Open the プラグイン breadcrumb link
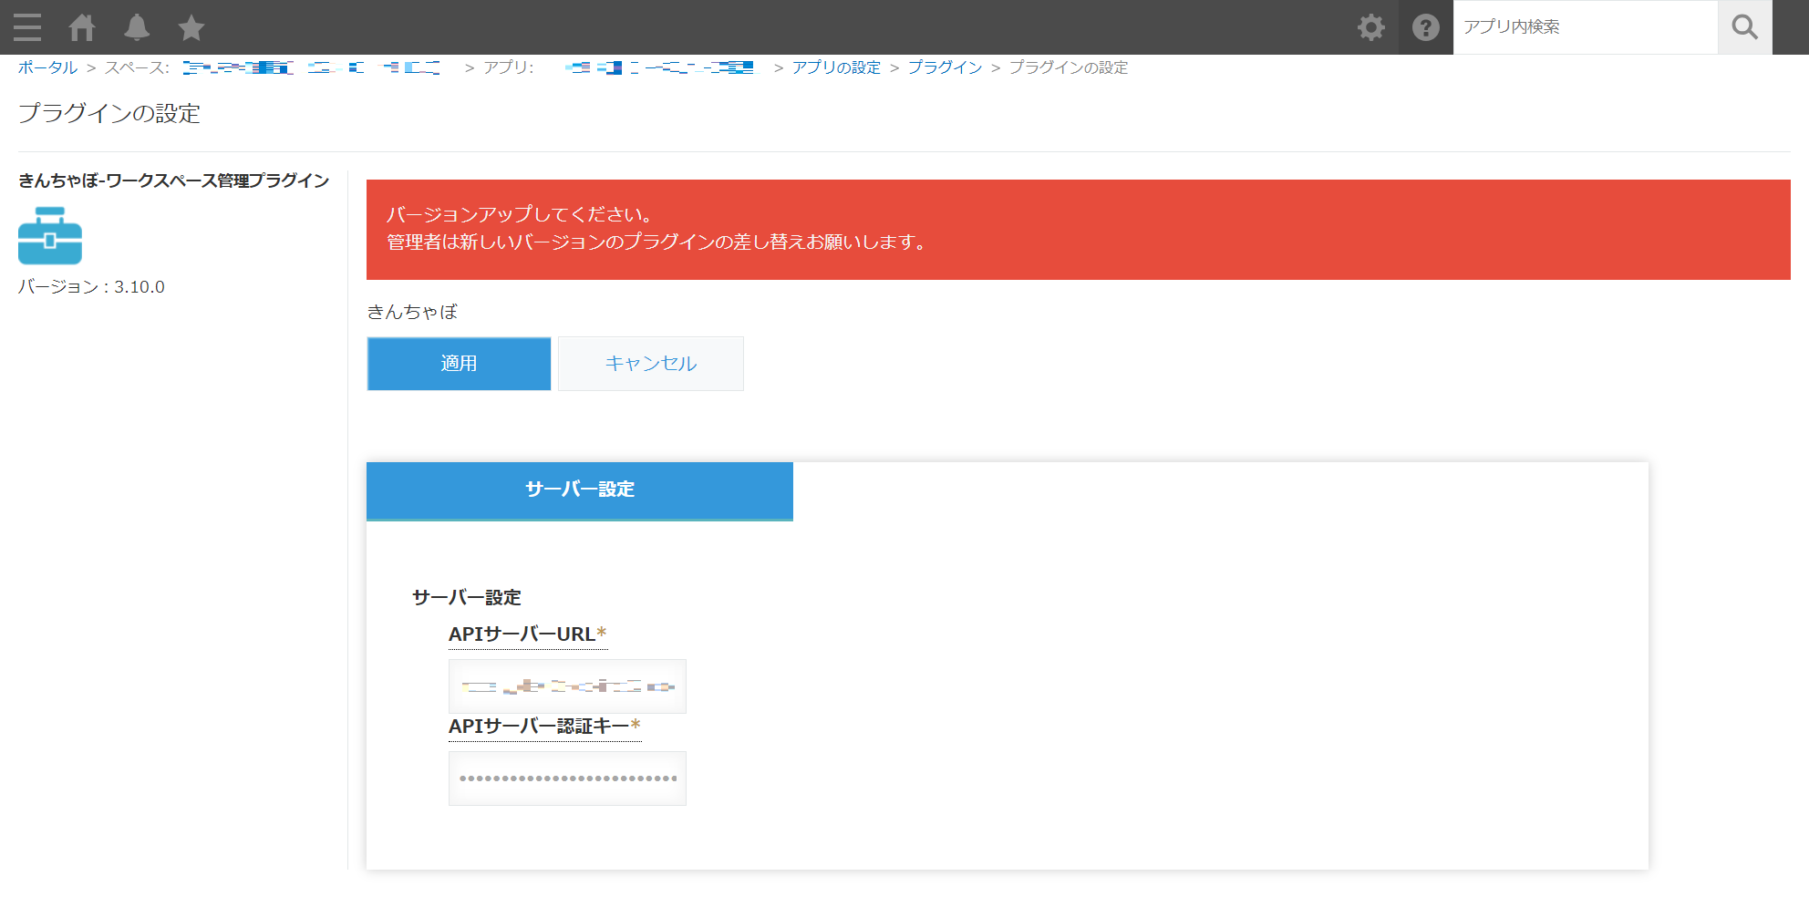This screenshot has height=897, width=1809. pos(945,67)
